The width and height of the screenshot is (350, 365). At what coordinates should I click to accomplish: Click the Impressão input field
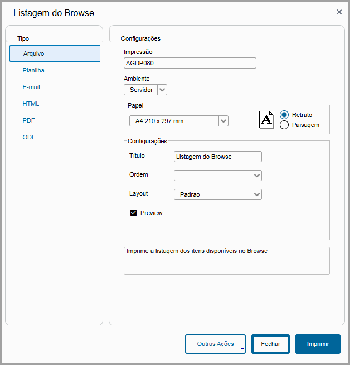[x=189, y=63]
